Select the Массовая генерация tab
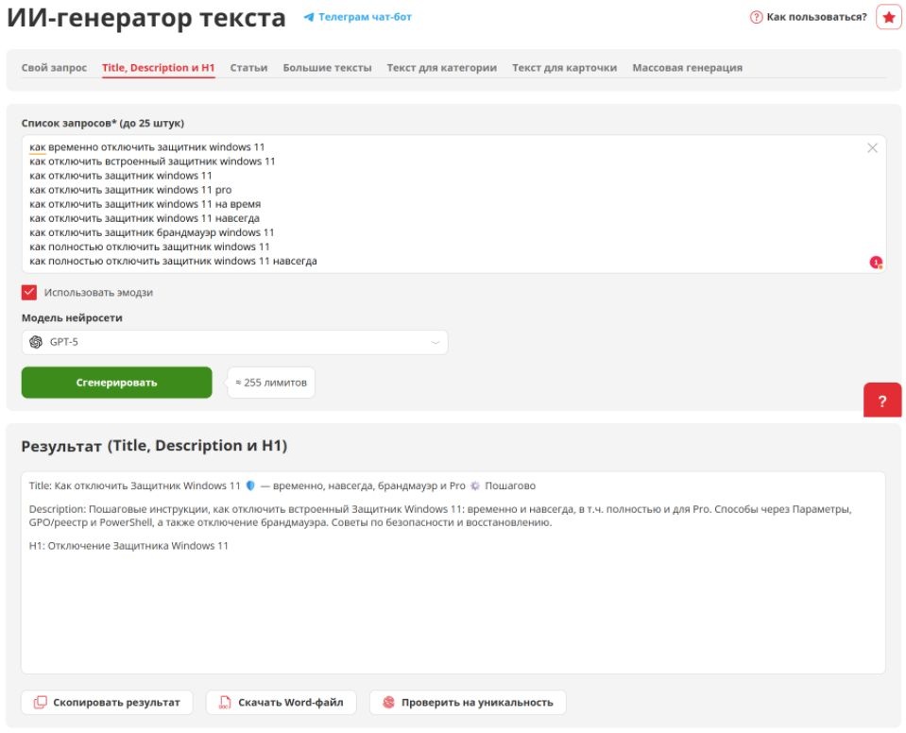 point(687,68)
